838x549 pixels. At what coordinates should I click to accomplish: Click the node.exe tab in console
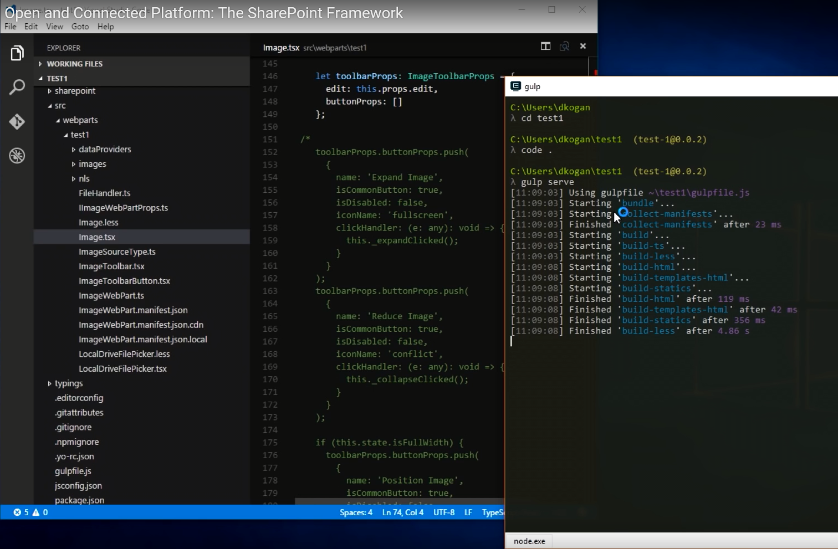click(529, 541)
